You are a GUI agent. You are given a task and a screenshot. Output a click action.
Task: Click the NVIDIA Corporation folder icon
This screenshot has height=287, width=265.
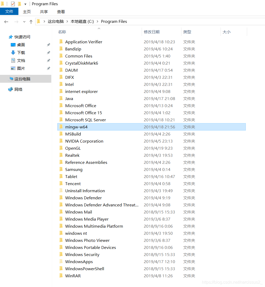click(x=61, y=141)
